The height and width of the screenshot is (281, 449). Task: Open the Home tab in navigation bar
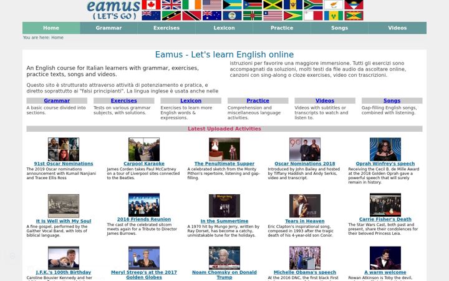pos(51,28)
